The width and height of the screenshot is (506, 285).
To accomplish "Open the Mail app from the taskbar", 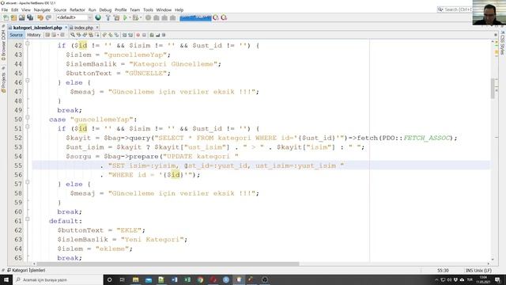I will [149, 279].
